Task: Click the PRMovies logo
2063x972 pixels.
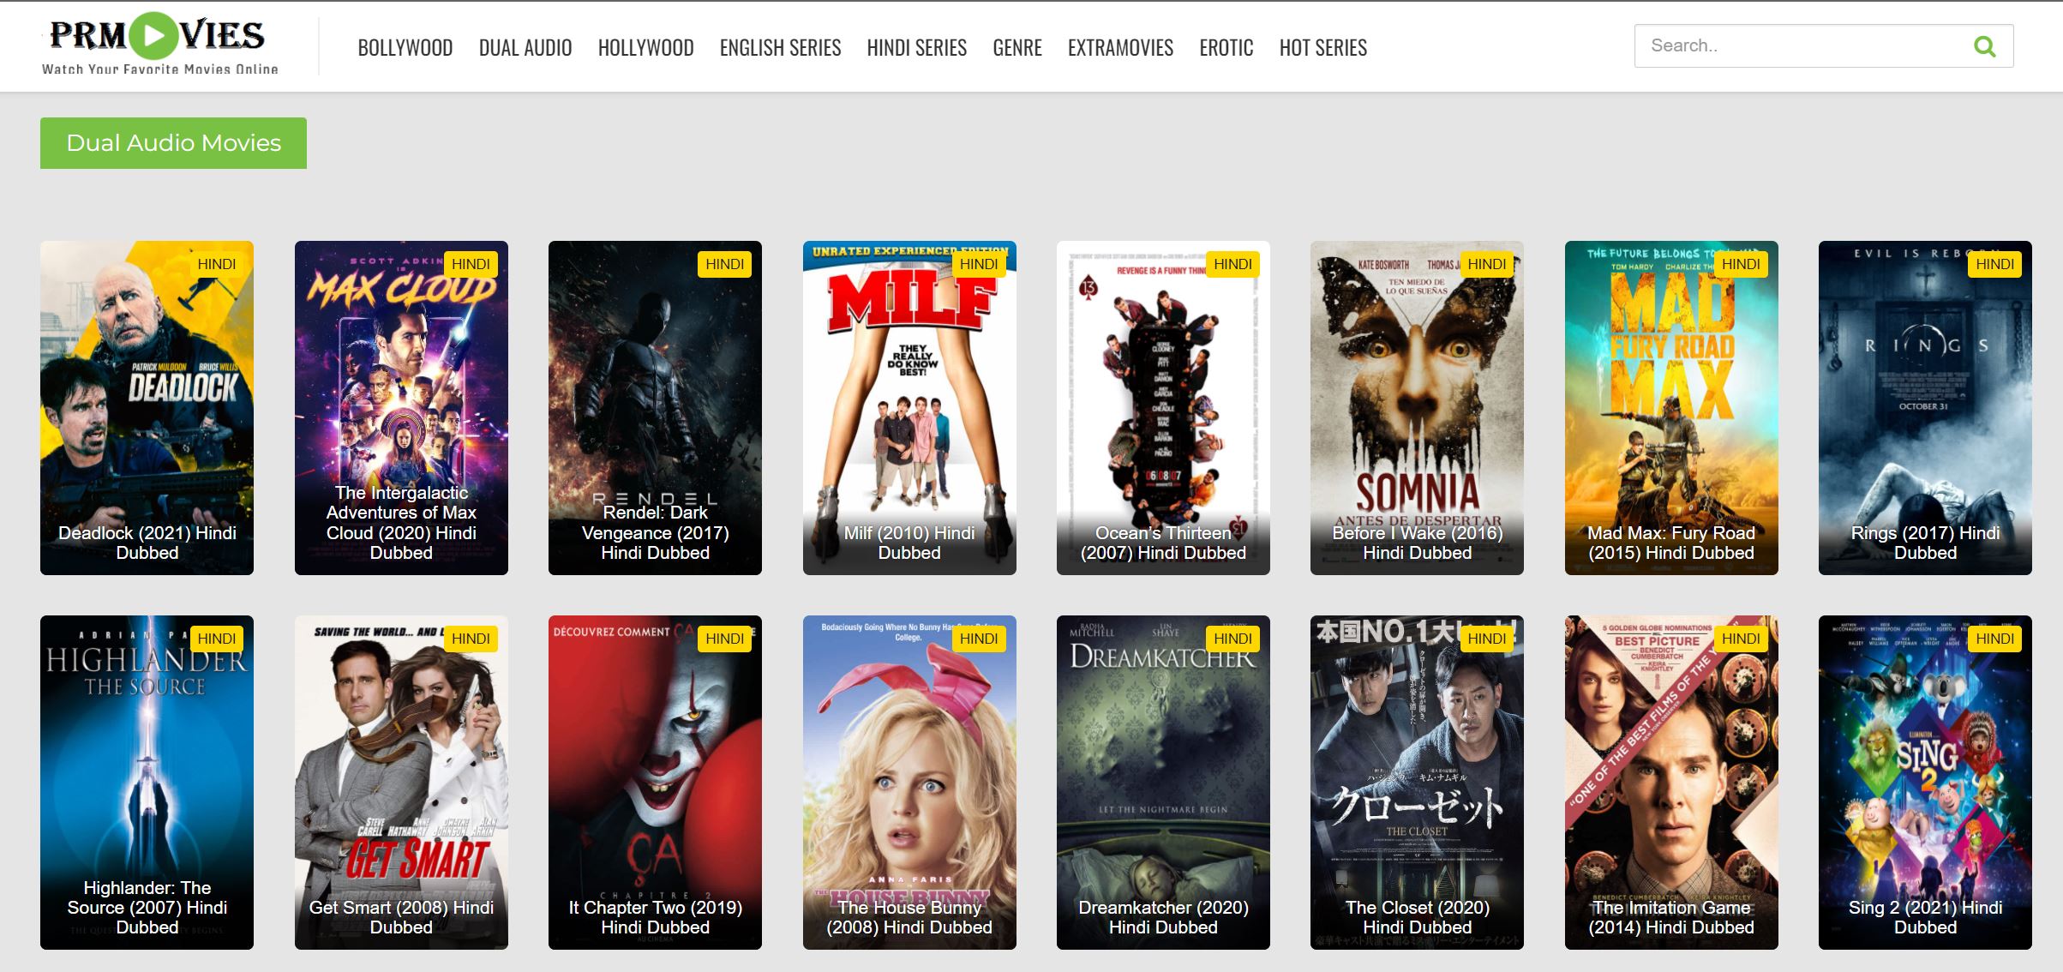Action: click(x=160, y=45)
